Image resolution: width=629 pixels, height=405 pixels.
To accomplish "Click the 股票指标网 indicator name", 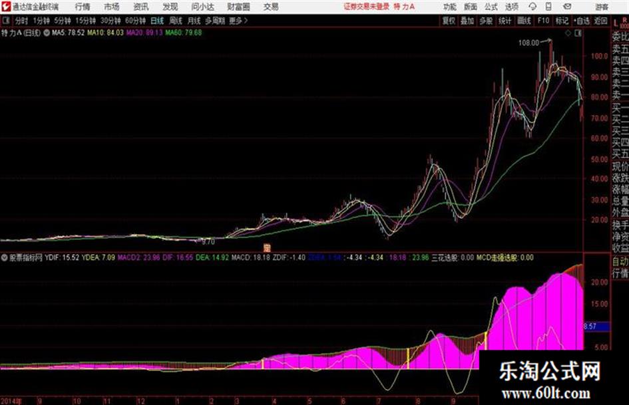I will [26, 257].
